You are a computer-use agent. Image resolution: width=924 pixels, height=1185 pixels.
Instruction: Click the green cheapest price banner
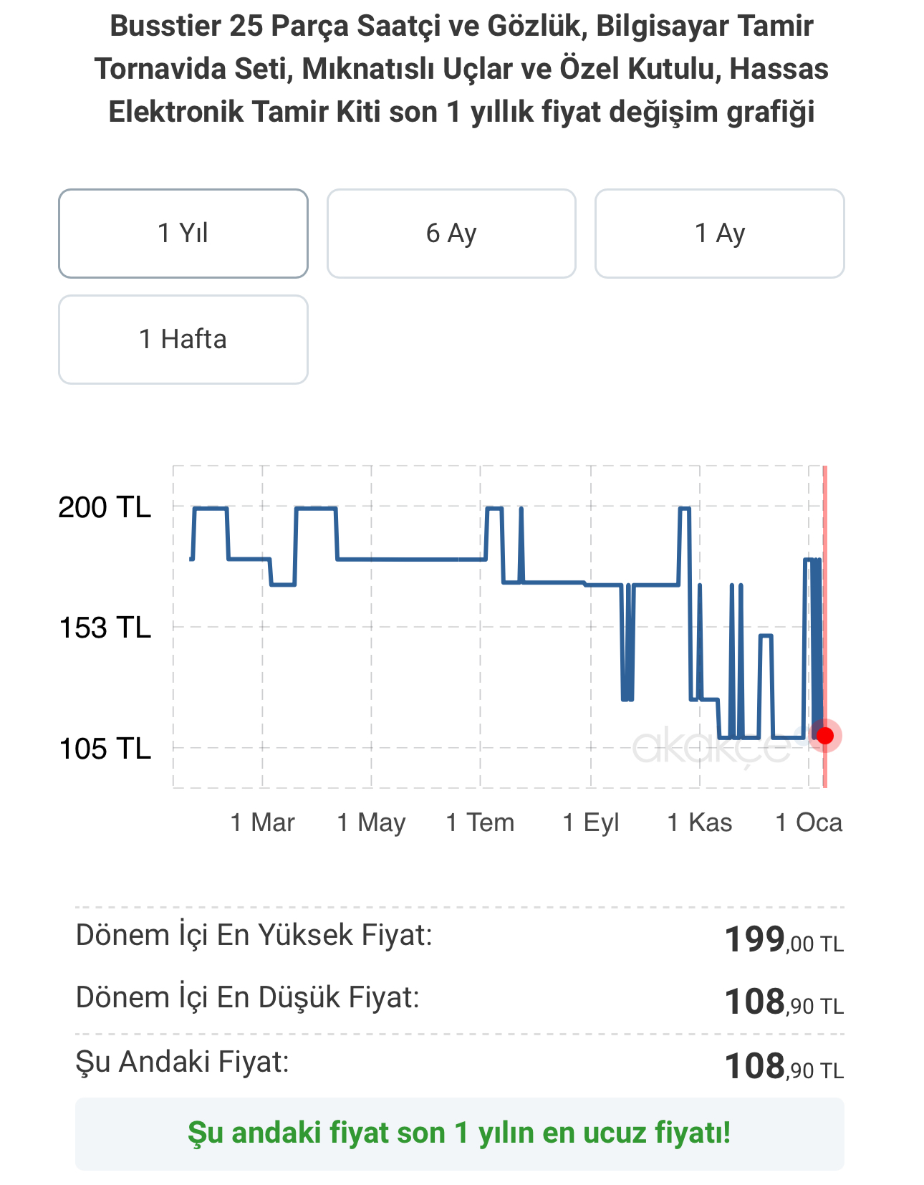click(x=460, y=1133)
